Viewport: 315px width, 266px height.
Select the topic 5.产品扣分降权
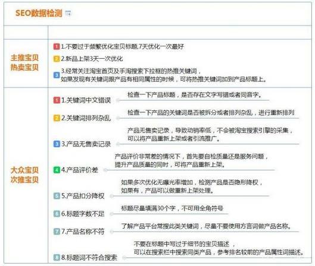83,196
